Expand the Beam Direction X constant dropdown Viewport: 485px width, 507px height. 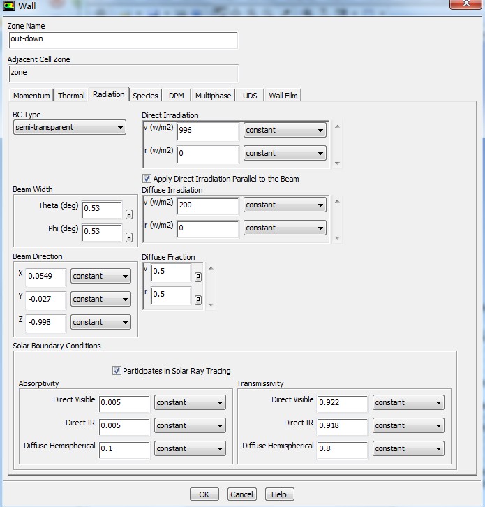(100, 276)
